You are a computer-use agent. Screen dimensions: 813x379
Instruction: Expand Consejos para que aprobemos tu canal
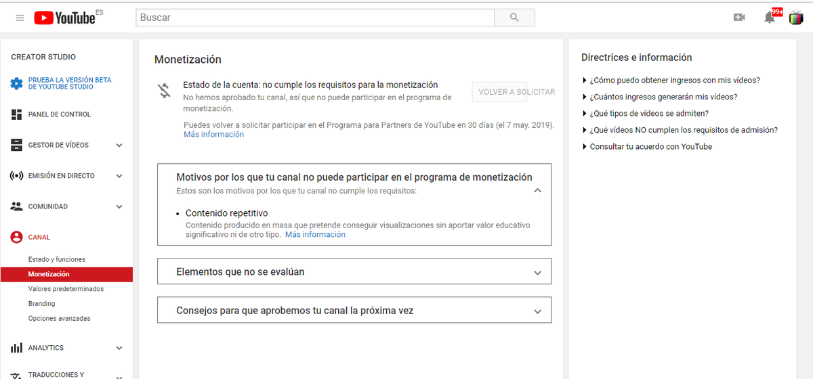pos(354,311)
